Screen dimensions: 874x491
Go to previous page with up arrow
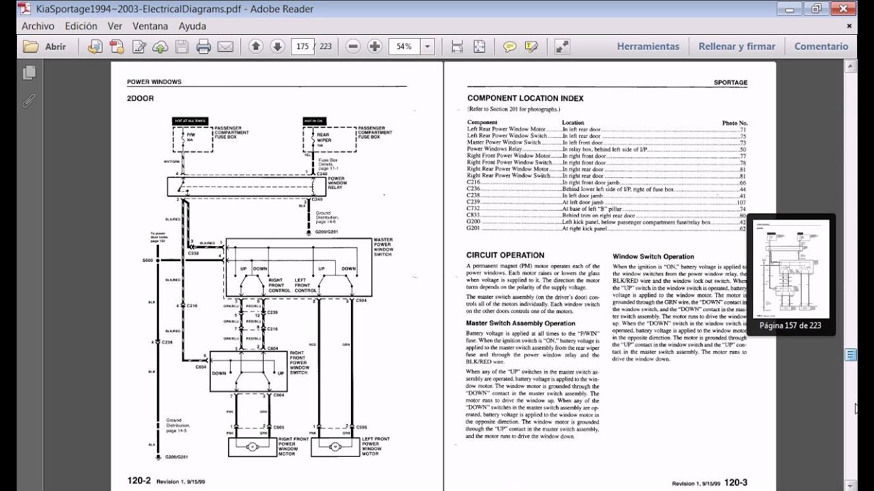tap(255, 46)
